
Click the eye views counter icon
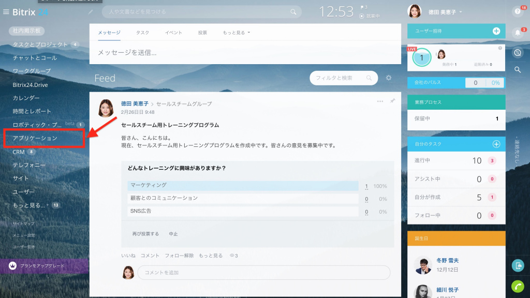click(x=232, y=256)
